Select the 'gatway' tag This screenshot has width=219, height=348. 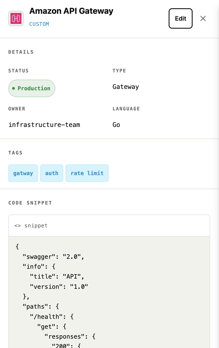[x=23, y=173]
